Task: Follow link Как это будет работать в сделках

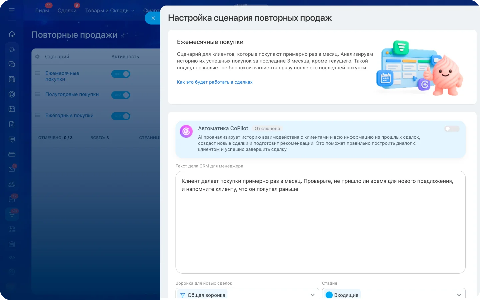Action: 215,82
